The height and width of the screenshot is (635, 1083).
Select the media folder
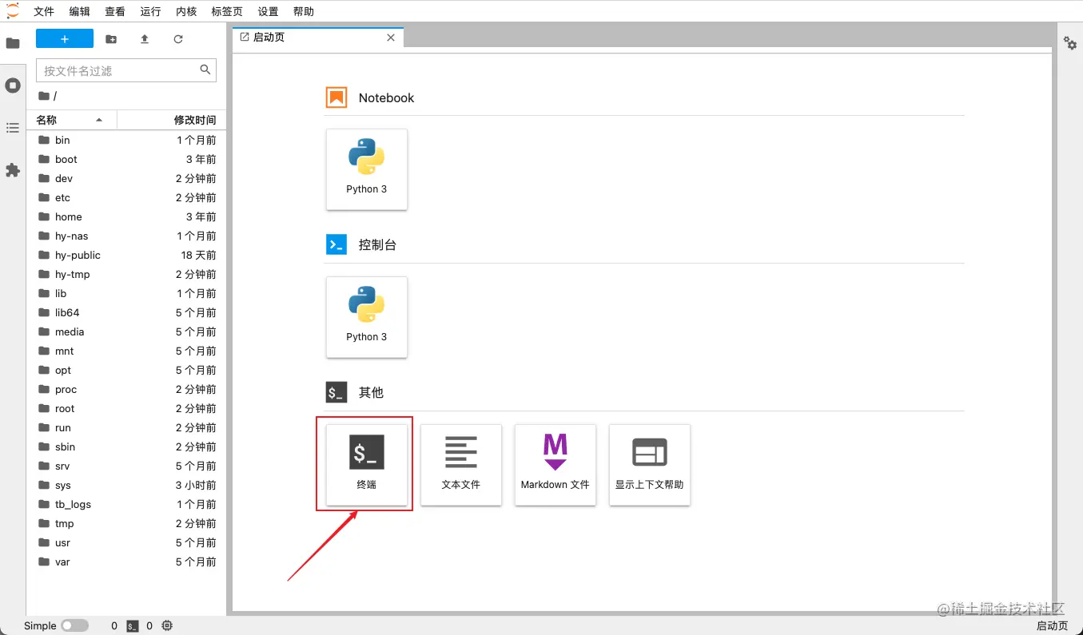[126, 331]
